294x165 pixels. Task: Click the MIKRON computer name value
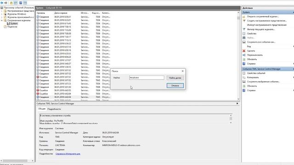coord(121,145)
